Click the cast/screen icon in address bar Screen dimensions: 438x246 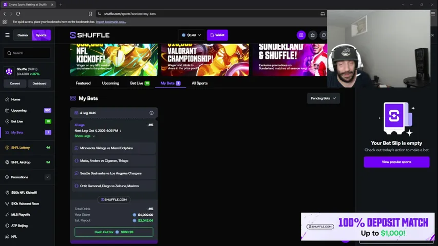click(x=322, y=14)
